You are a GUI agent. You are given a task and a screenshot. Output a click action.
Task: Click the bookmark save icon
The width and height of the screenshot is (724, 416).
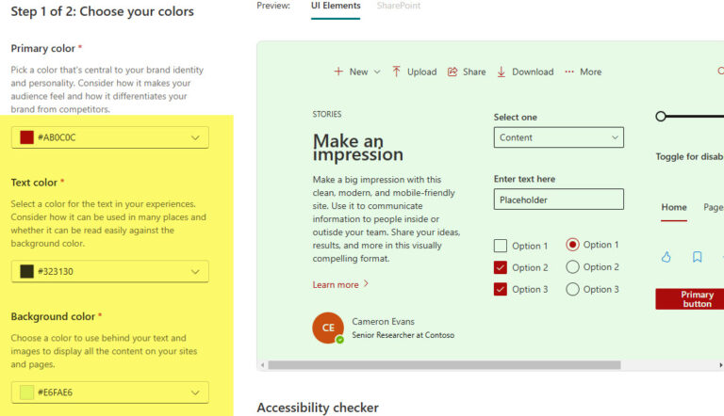(698, 257)
